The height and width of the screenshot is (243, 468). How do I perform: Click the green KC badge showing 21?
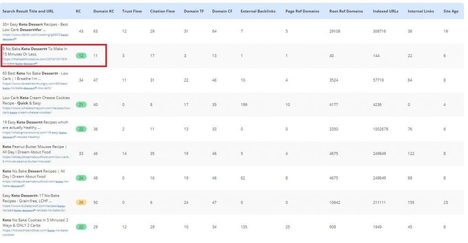click(81, 104)
